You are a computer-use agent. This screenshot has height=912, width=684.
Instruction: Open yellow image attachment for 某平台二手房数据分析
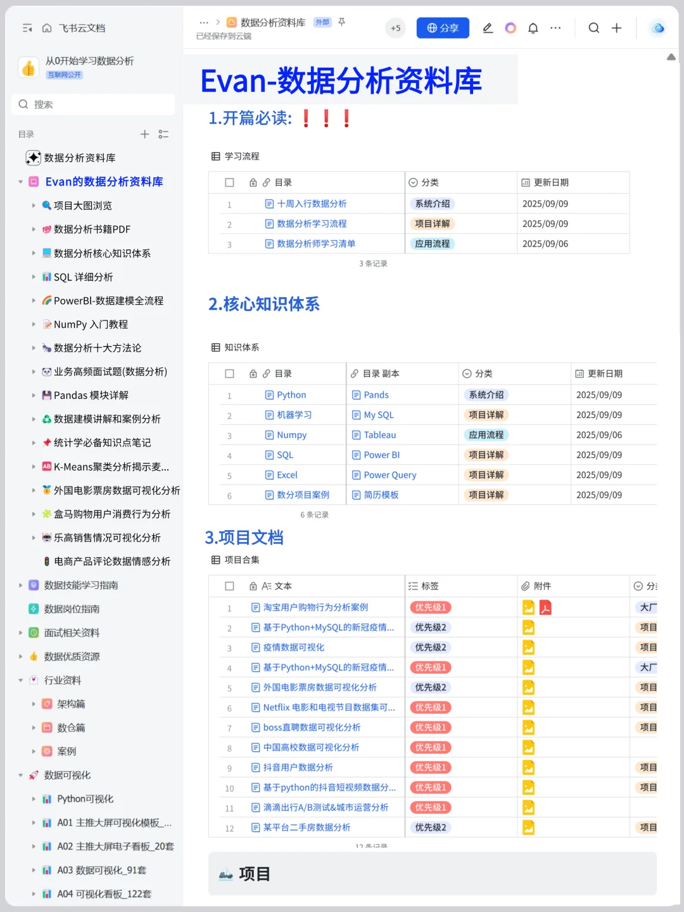tap(528, 827)
